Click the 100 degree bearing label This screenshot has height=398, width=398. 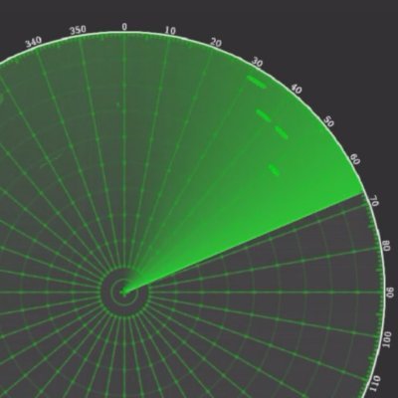click(387, 339)
